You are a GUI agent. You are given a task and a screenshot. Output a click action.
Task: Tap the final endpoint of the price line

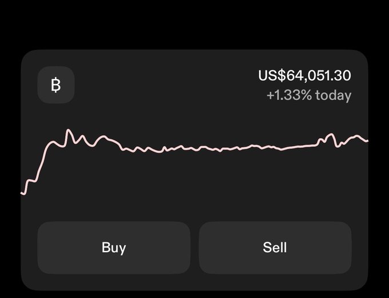point(367,141)
